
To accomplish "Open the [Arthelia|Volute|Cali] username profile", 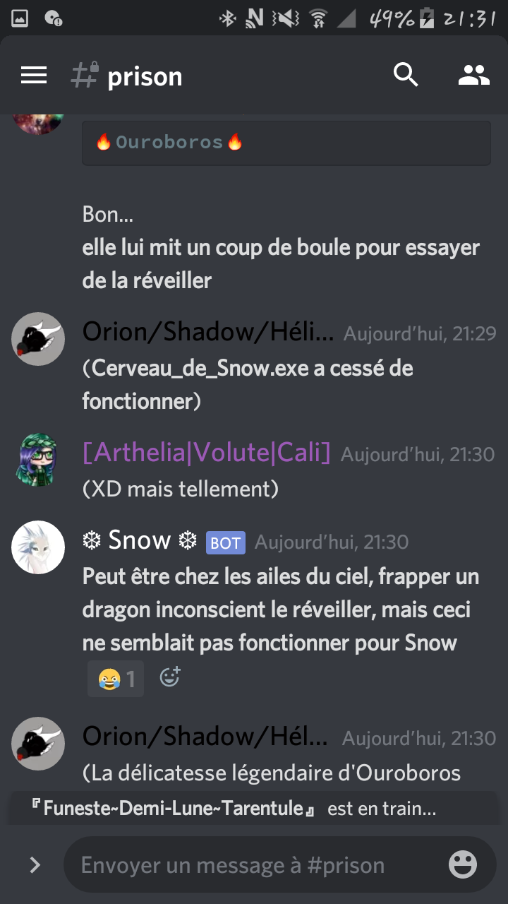I will (206, 453).
